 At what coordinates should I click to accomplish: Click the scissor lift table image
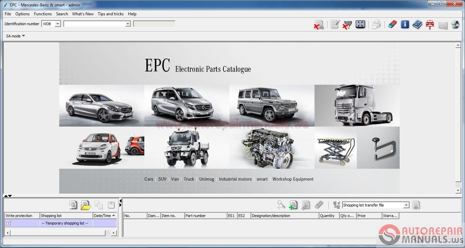(336, 148)
